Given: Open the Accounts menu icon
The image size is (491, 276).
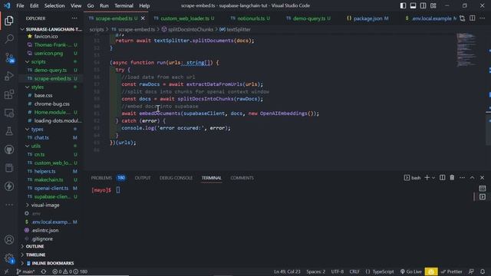Looking at the screenshot, I should 9,240.
